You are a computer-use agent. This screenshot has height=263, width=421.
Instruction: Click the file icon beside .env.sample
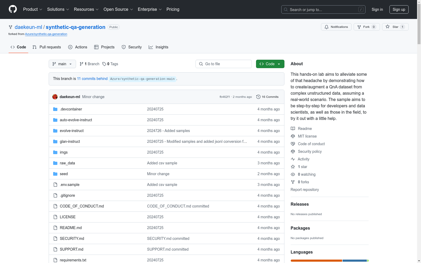[55, 185]
